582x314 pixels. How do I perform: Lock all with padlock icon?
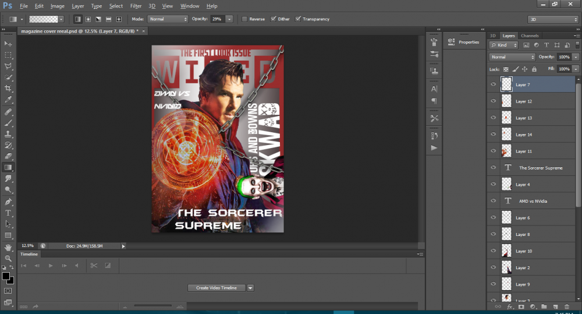point(534,69)
